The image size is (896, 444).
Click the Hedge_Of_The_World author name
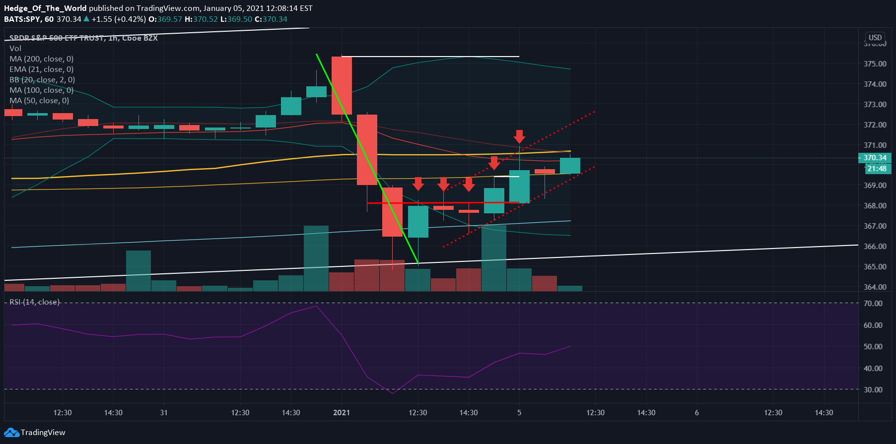pos(45,8)
